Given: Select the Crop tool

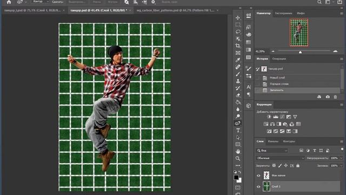Looking at the screenshot, I should pos(238,45).
